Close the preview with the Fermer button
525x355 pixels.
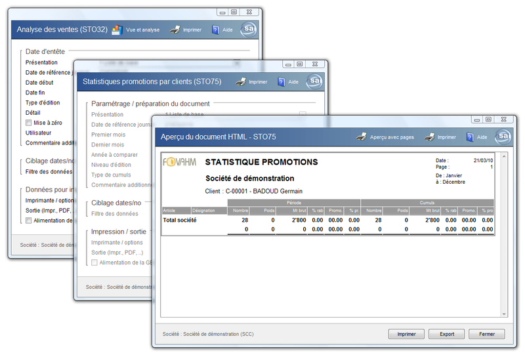(x=486, y=334)
